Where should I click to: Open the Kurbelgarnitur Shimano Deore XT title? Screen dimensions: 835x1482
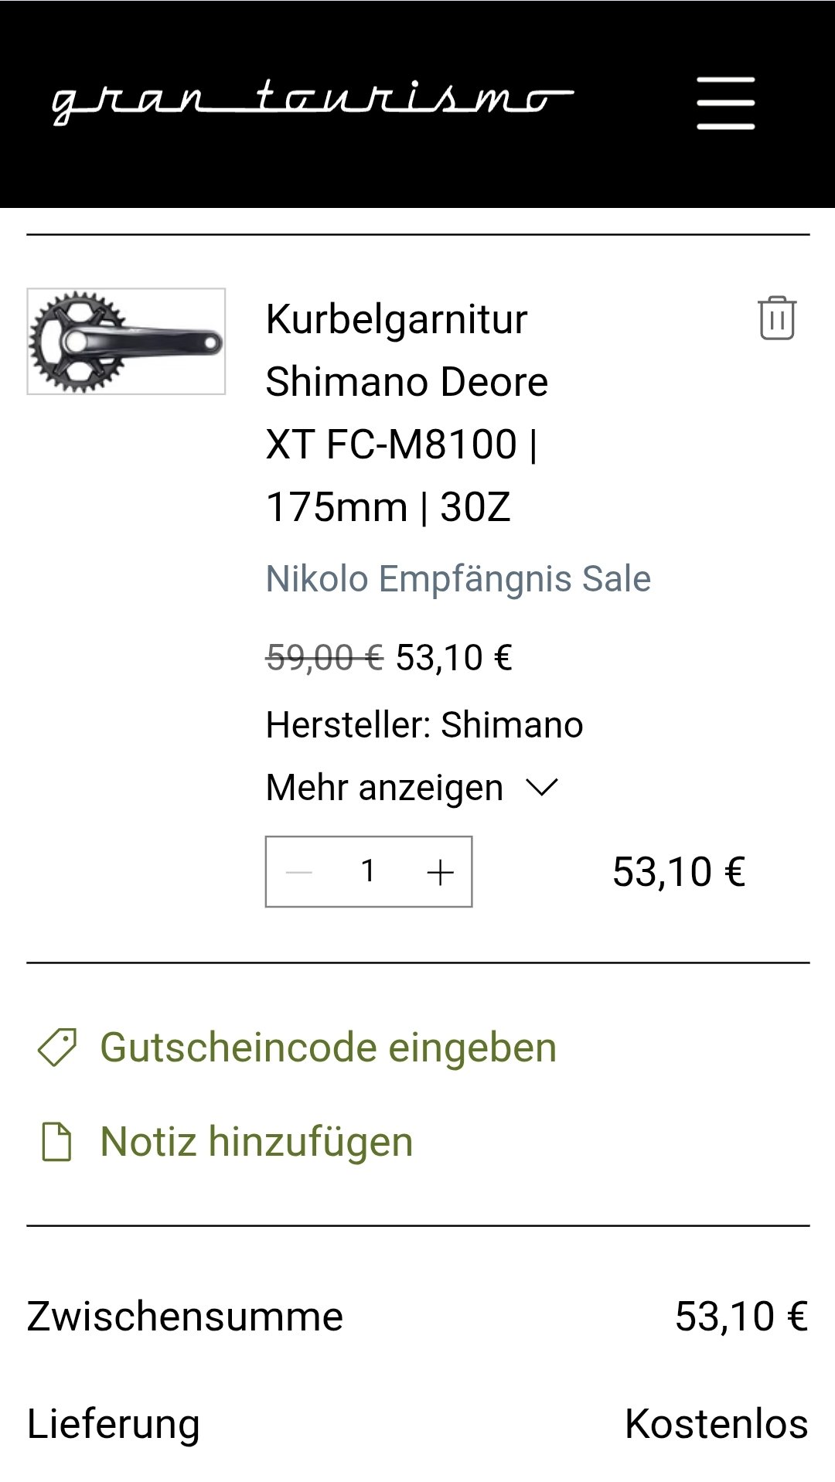pos(407,412)
